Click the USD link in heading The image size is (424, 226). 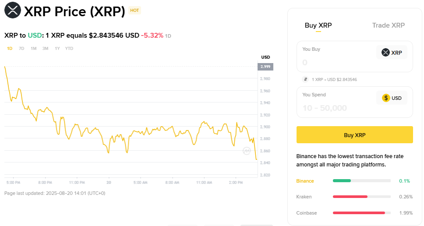[x=35, y=35]
